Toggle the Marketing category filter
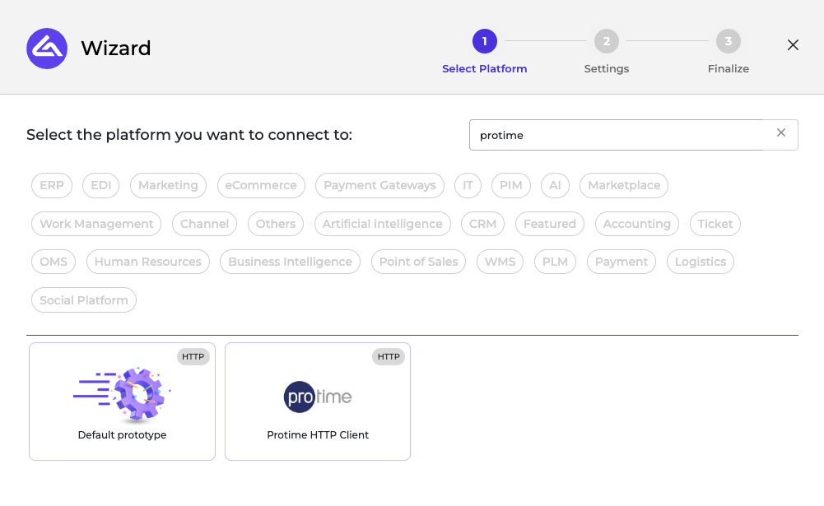Image resolution: width=824 pixels, height=506 pixels. [168, 185]
